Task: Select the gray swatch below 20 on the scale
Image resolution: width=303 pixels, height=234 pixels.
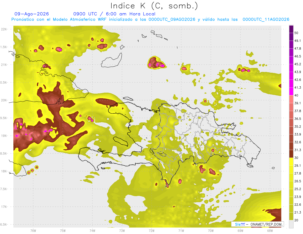Action: click(x=291, y=224)
